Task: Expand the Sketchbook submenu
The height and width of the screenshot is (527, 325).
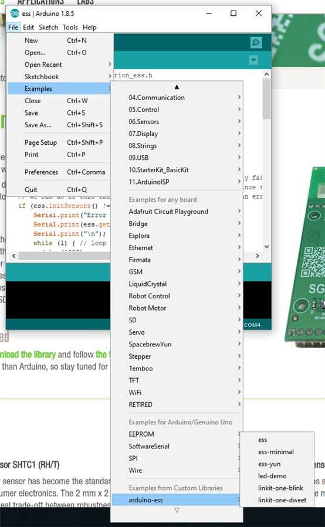Action: [x=60, y=77]
